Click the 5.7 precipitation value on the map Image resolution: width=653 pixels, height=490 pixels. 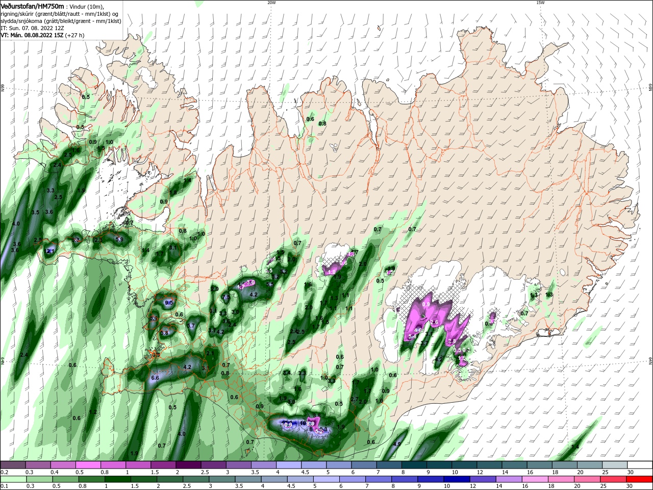pyautogui.click(x=191, y=326)
